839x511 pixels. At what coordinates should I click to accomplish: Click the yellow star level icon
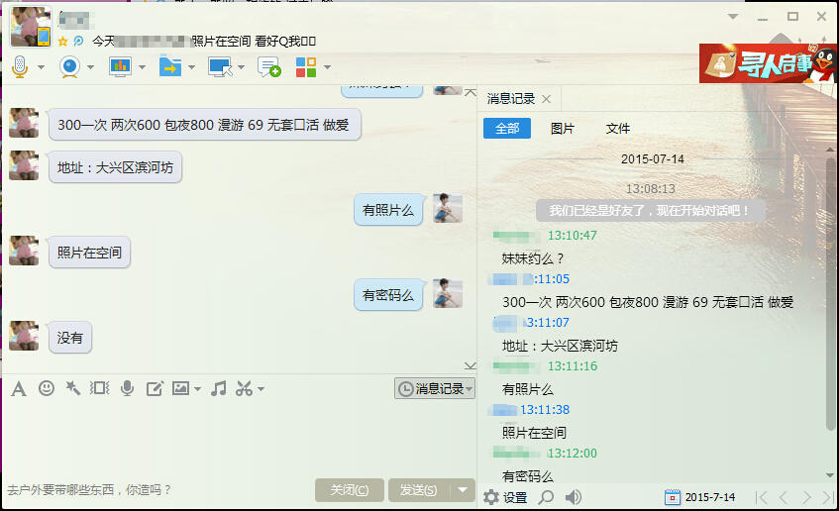[x=63, y=42]
